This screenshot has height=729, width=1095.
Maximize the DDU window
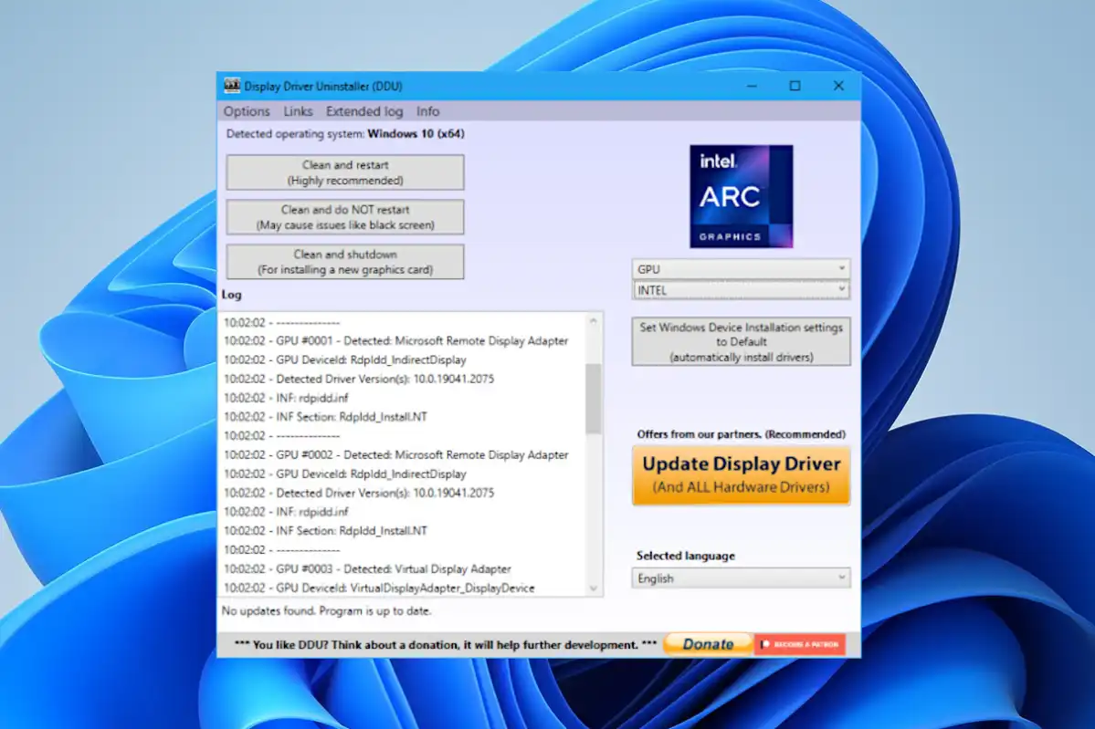pyautogui.click(x=795, y=86)
